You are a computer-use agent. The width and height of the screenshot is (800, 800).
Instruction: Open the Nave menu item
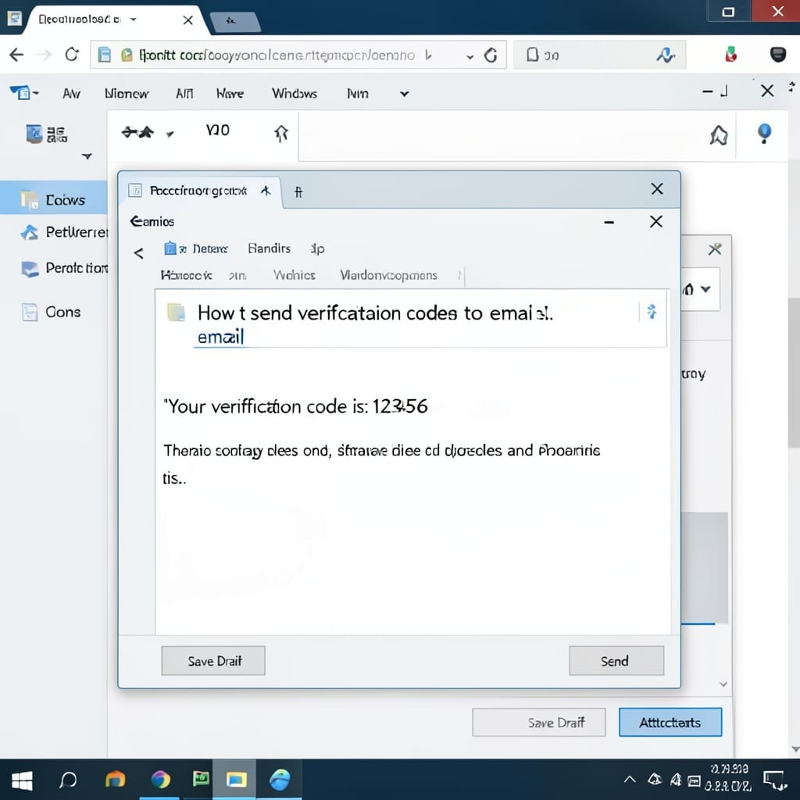[230, 94]
